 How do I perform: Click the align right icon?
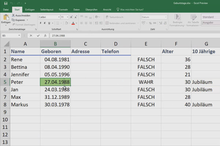[91, 23]
